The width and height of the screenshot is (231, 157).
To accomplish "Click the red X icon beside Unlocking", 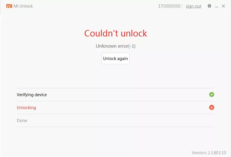I will pyautogui.click(x=212, y=108).
